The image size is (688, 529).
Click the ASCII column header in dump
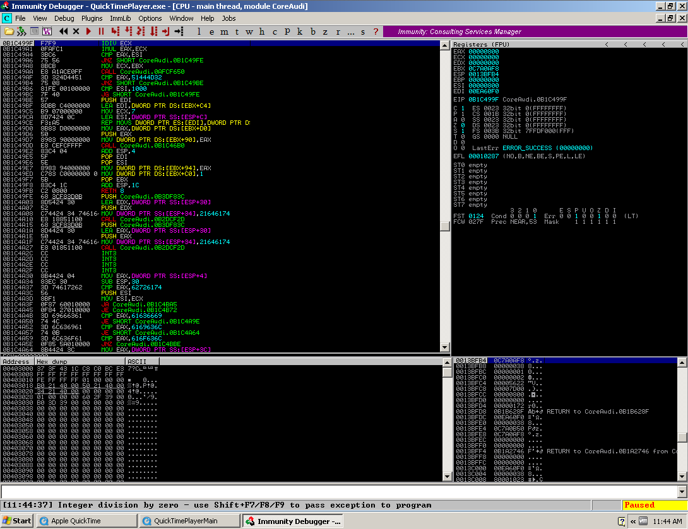(x=143, y=361)
